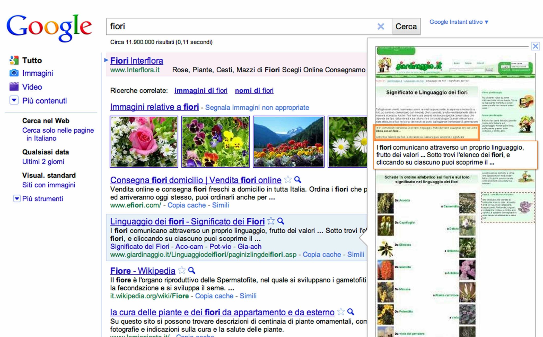543x337 pixels.
Task: Expand the Più strumenti dropdown arrow
Action: coord(17,198)
